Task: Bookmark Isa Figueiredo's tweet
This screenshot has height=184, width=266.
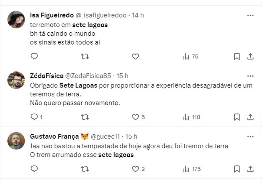Action: point(237,56)
